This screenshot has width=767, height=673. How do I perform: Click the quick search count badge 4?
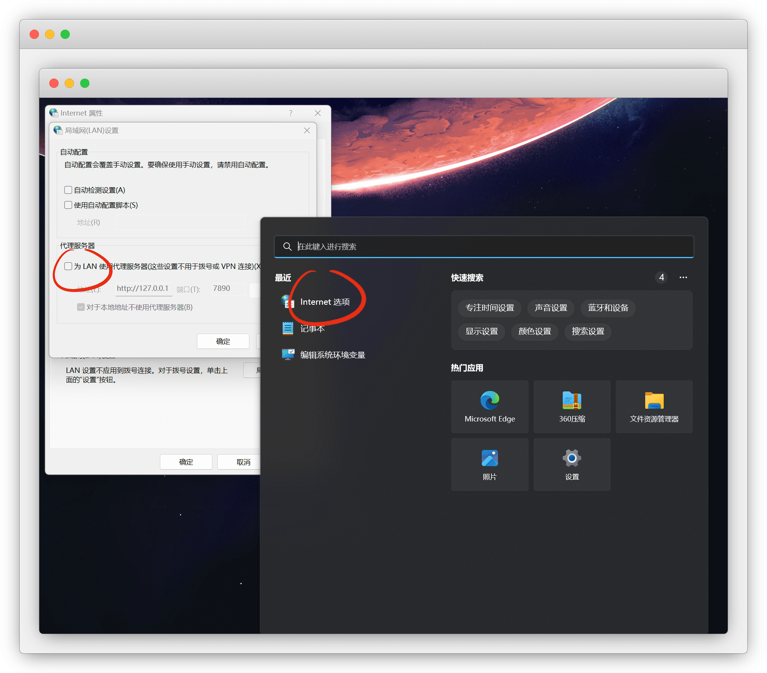coord(661,277)
